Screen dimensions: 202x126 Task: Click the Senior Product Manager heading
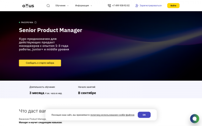pos(50,30)
